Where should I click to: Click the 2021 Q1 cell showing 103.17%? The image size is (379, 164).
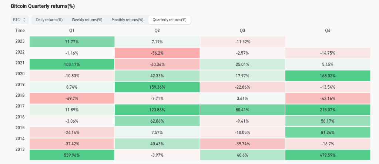coord(72,64)
